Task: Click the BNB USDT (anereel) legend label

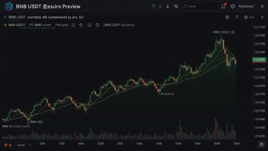Action: point(119,25)
